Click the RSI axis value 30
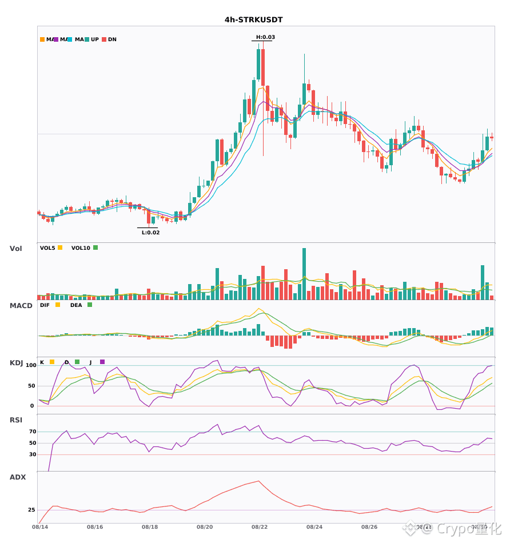Screen dimensions: 506x543 tap(33, 454)
